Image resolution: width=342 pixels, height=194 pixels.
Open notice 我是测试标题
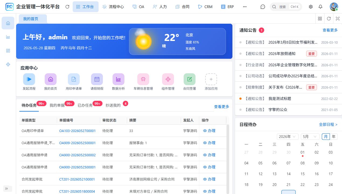[x=280, y=99]
